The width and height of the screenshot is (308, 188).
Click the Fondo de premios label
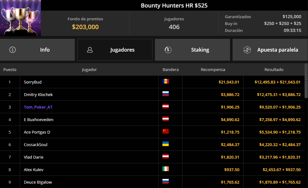coord(85,19)
